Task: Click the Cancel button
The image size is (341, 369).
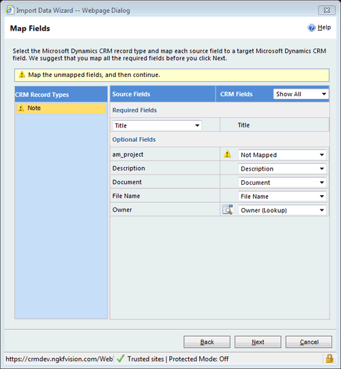Action: click(x=309, y=342)
